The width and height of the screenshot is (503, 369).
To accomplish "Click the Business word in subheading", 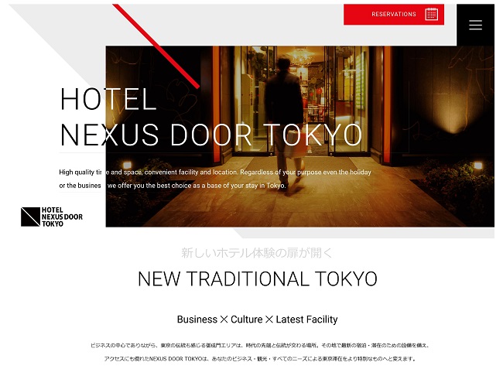I will pyautogui.click(x=197, y=319).
